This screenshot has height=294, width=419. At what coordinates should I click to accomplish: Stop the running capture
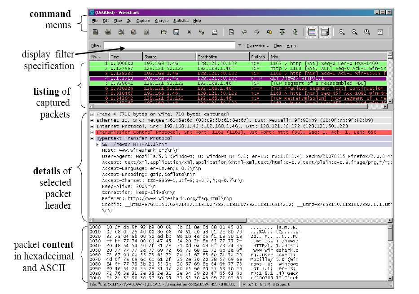pos(134,32)
